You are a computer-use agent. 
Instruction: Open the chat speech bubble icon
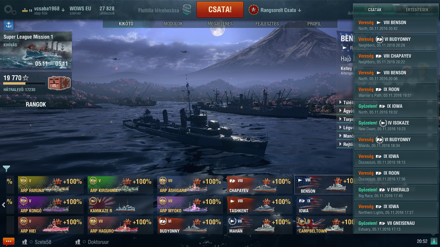pyautogui.click(x=9, y=242)
